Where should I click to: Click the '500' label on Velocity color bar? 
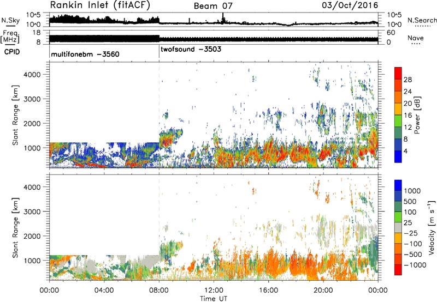tap(410, 202)
